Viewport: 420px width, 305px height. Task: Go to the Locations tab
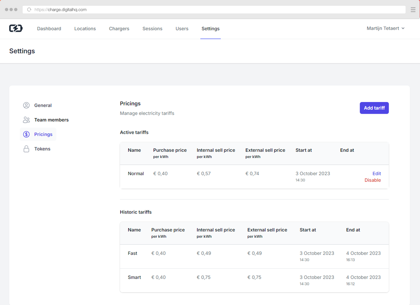point(85,29)
